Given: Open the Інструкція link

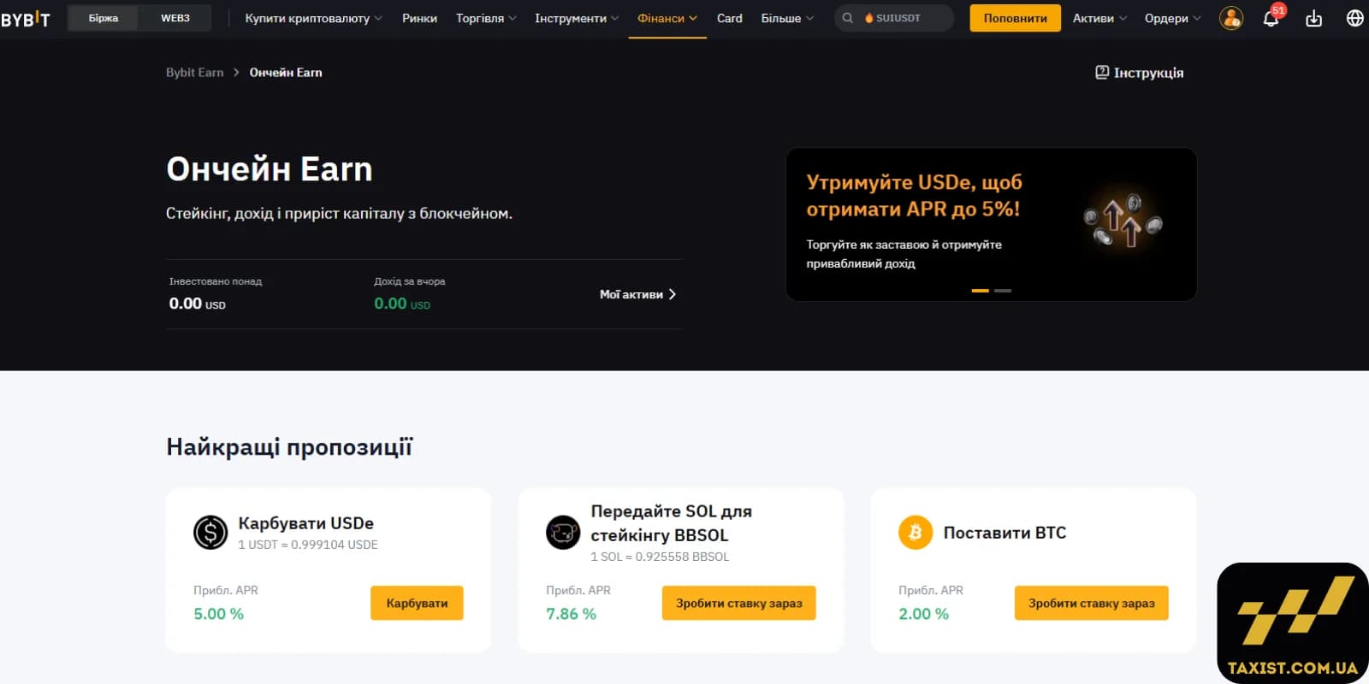Looking at the screenshot, I should 1140,73.
